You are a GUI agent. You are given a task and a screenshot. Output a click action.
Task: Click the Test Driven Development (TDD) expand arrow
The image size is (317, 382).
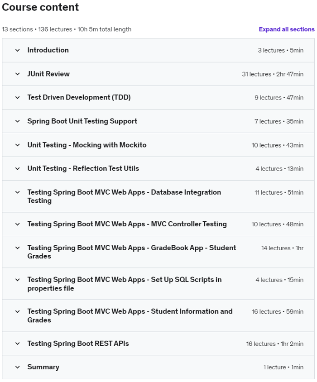(x=17, y=97)
